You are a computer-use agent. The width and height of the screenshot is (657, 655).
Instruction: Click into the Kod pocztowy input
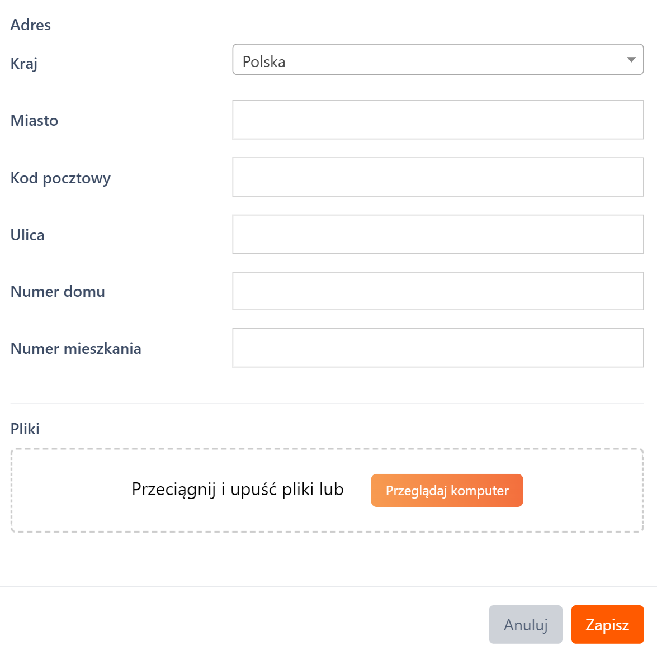click(x=438, y=177)
